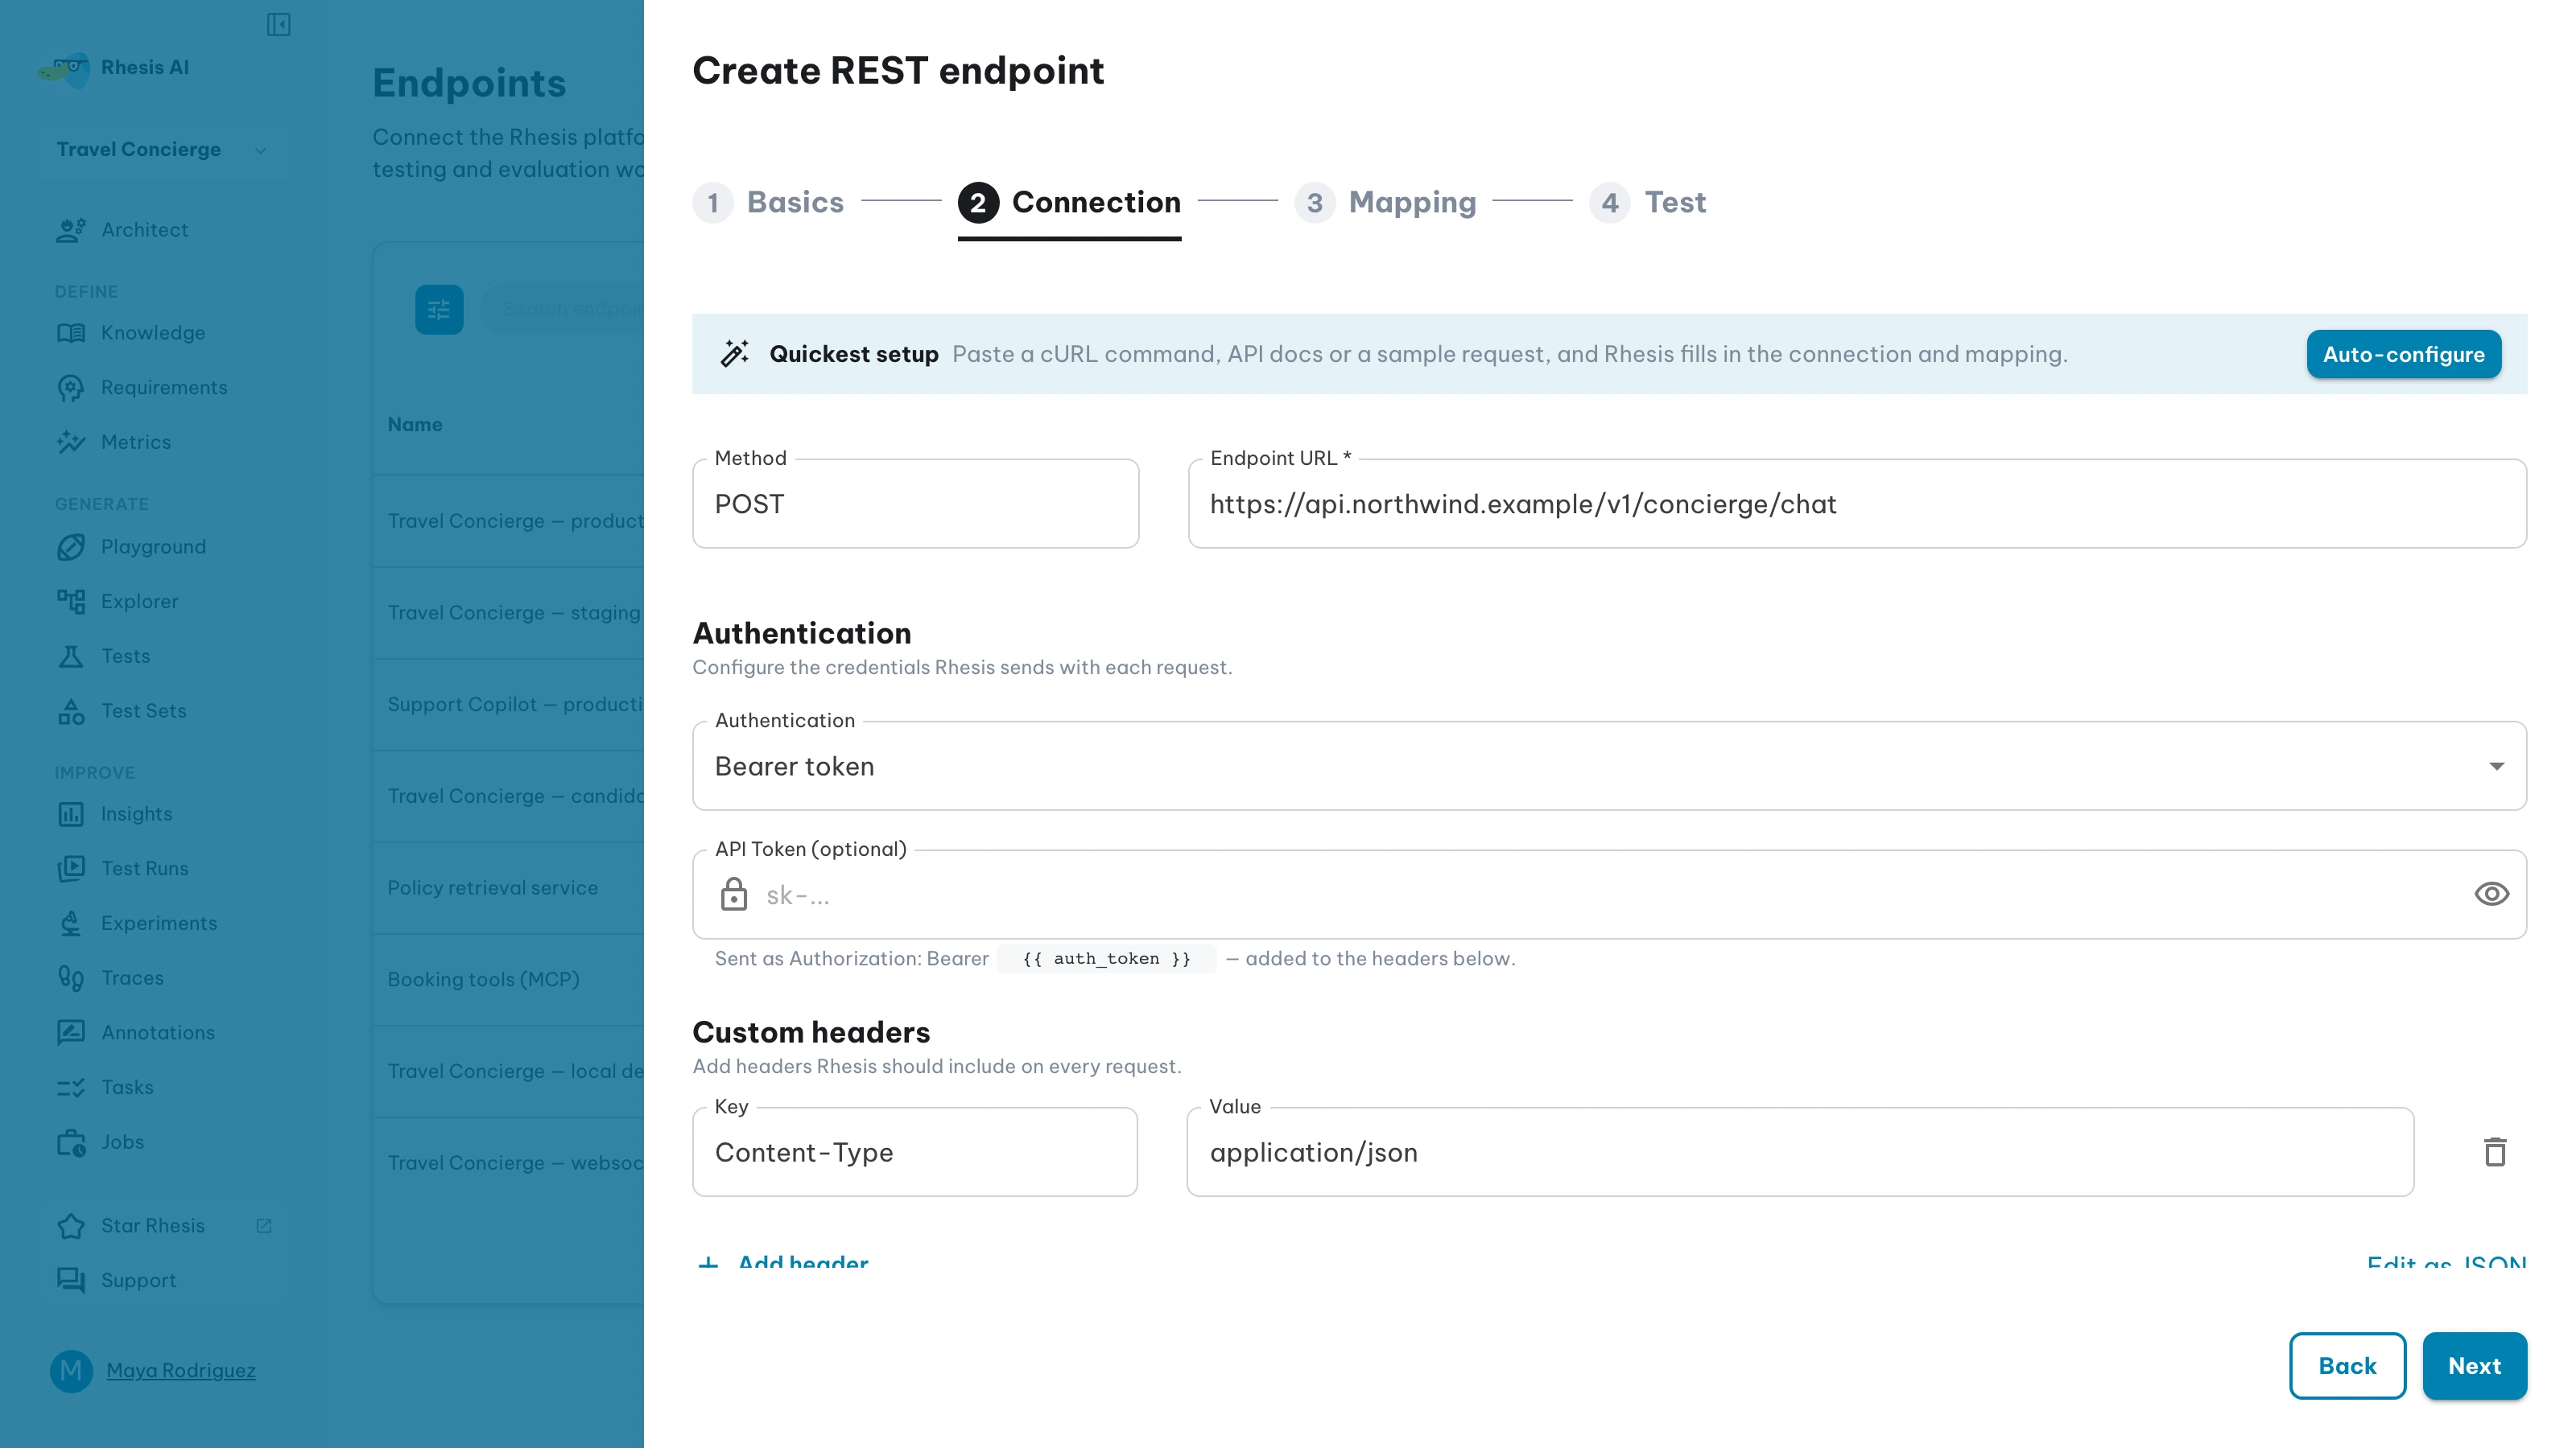The width and height of the screenshot is (2576, 1448).
Task: Open Star Rhesis external link
Action: 164,1226
